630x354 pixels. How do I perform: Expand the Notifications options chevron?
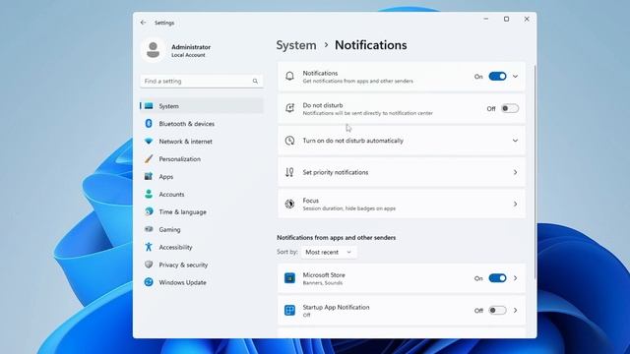tap(515, 77)
